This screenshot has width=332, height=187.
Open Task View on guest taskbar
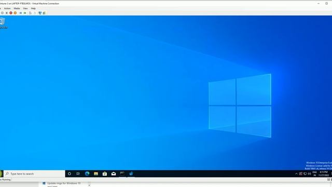pyautogui.click(x=78, y=173)
